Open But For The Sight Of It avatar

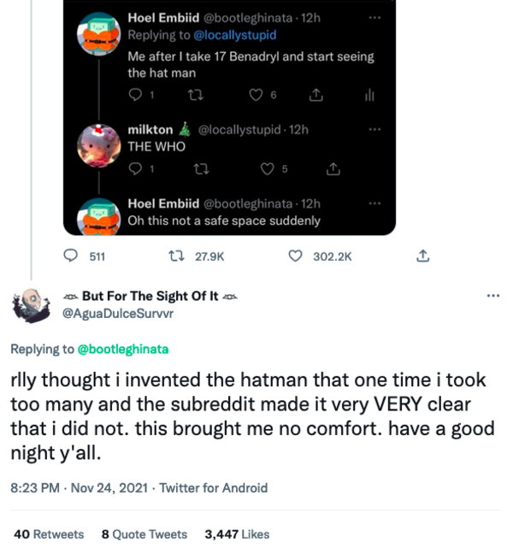[30, 305]
